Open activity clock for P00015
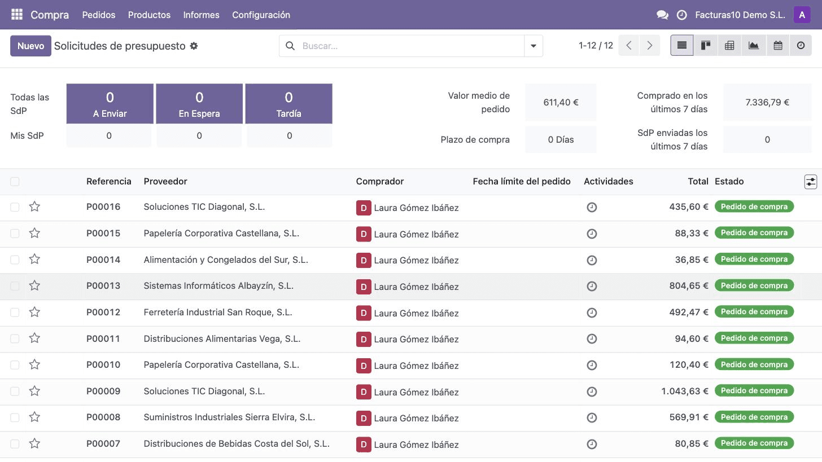 click(x=592, y=234)
